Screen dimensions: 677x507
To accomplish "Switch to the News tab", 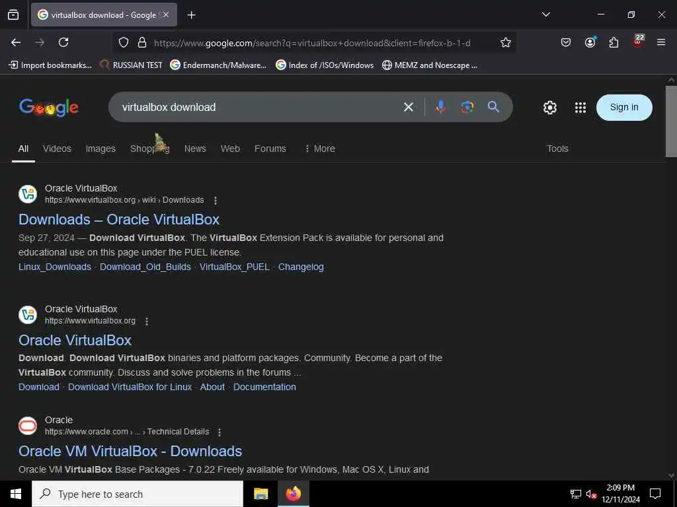I will pos(195,149).
